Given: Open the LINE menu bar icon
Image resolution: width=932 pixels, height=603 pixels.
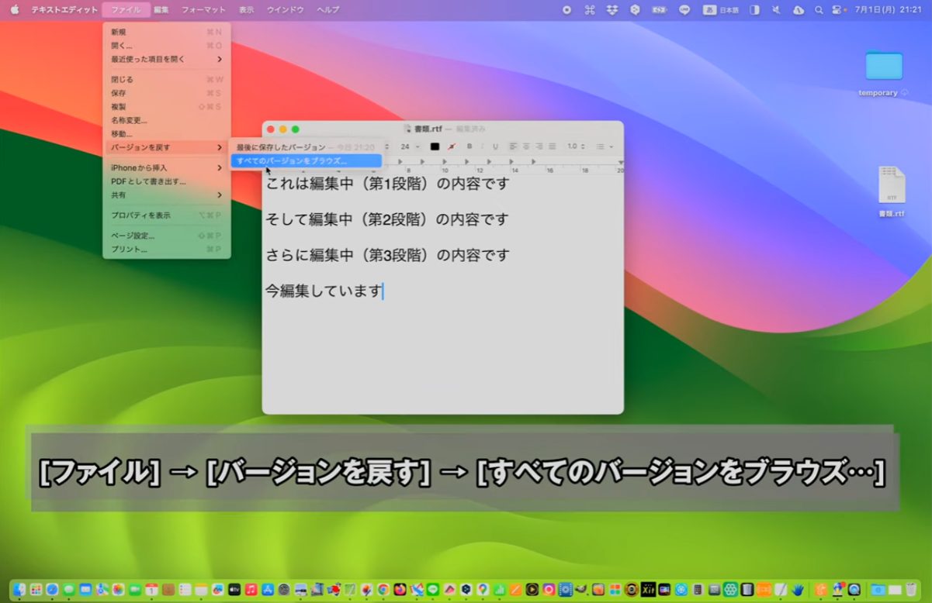Looking at the screenshot, I should [684, 9].
